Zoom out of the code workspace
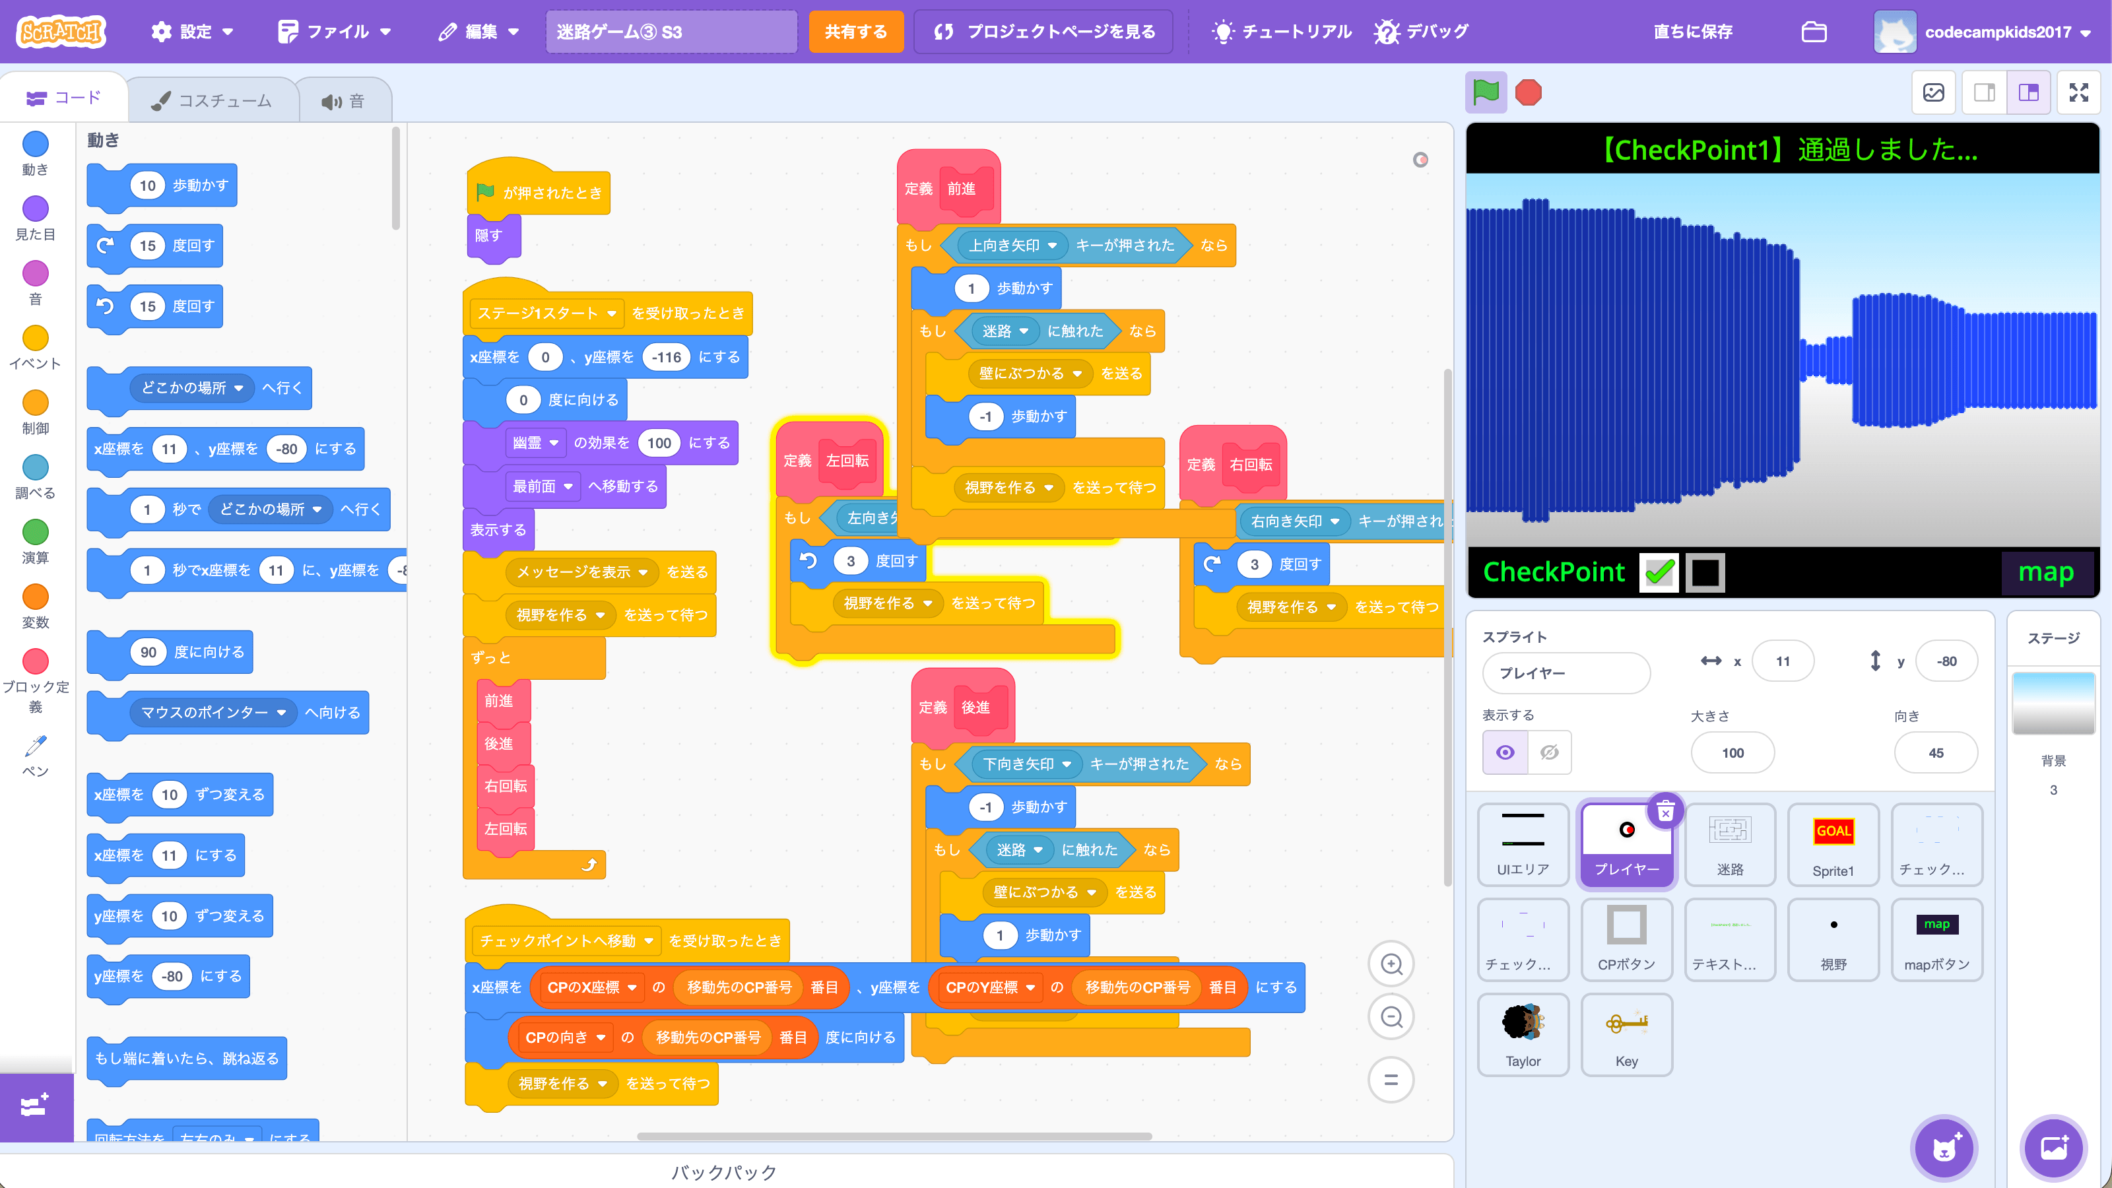Screen dimensions: 2112x1188 tap(1391, 1018)
